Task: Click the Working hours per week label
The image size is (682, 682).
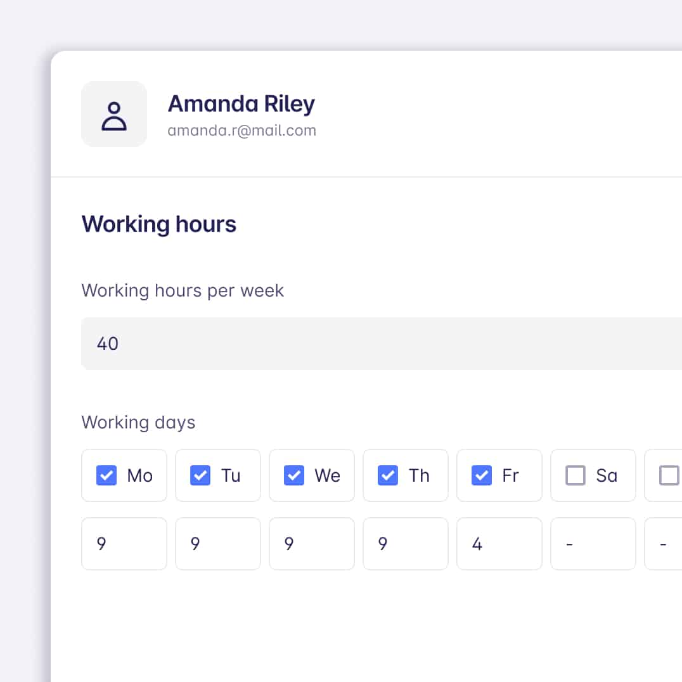Action: [183, 290]
